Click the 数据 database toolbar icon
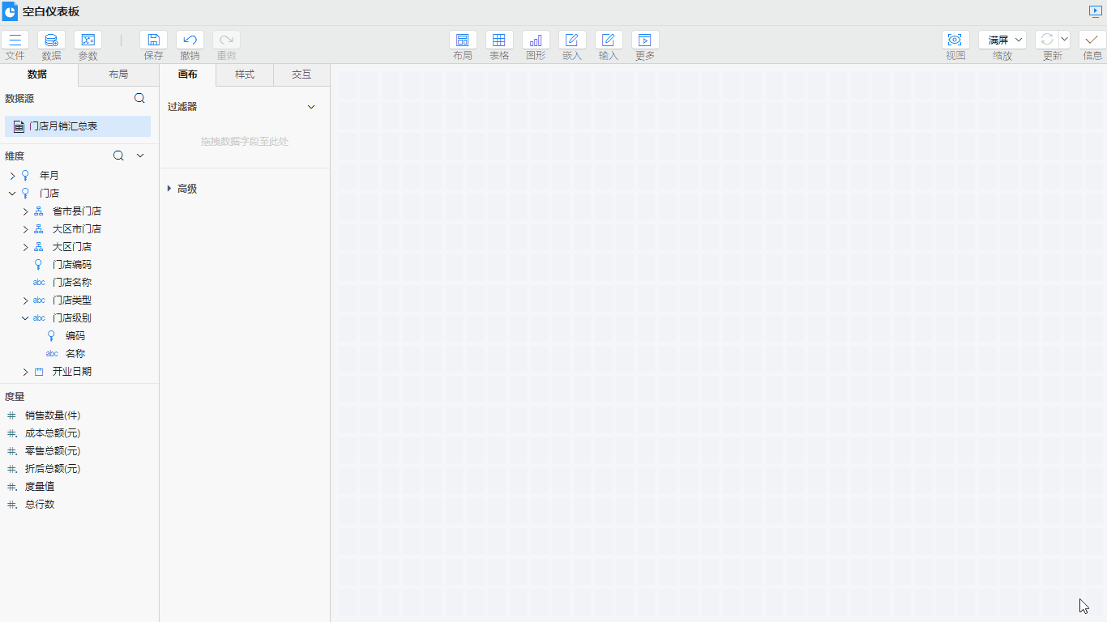This screenshot has width=1107, height=622. click(51, 40)
